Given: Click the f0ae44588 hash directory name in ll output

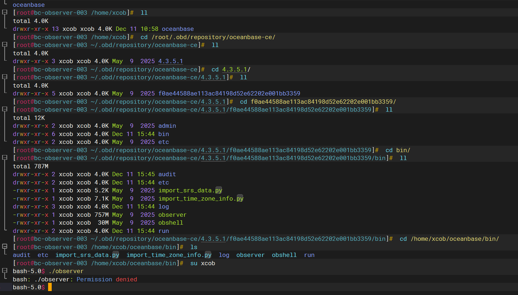Looking at the screenshot, I should (x=229, y=93).
